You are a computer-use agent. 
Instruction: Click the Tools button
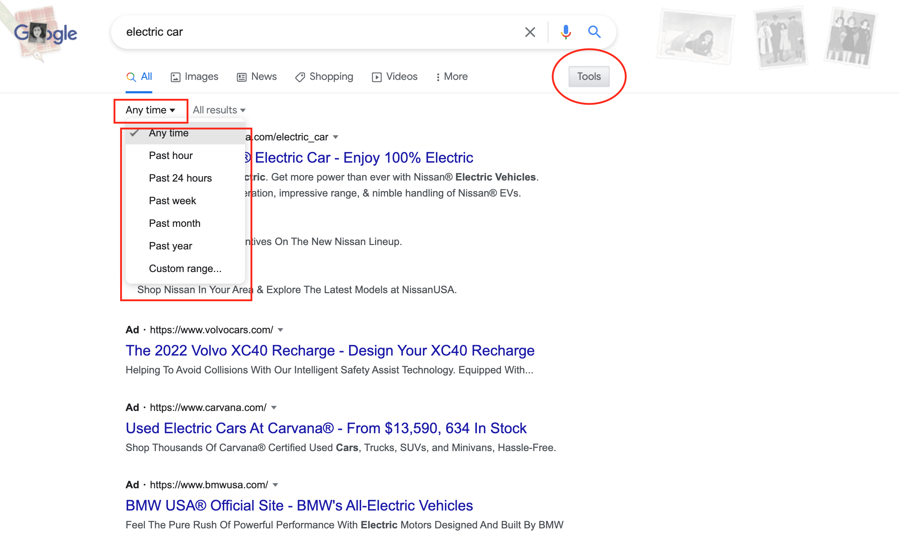coord(589,76)
